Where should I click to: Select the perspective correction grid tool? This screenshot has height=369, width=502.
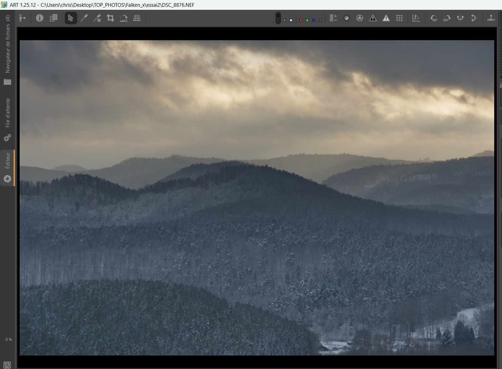[x=137, y=18]
